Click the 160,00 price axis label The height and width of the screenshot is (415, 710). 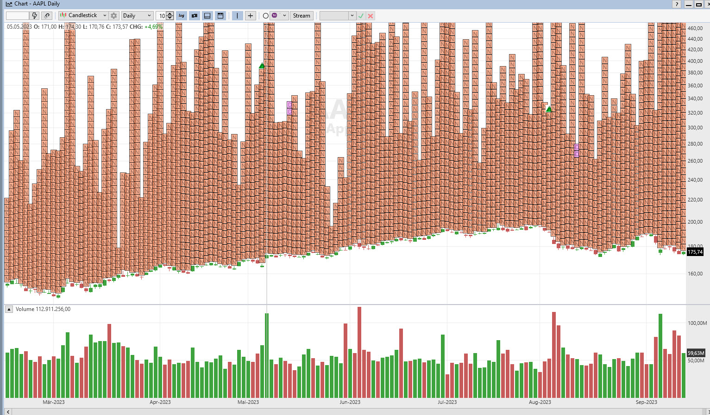pos(695,274)
